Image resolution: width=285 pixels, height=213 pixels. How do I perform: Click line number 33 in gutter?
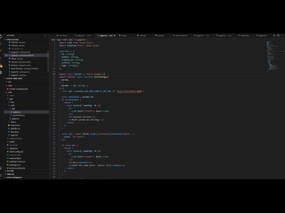(x=54, y=134)
